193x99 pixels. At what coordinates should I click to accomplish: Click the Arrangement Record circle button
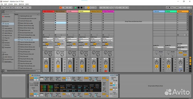pos(81,7)
